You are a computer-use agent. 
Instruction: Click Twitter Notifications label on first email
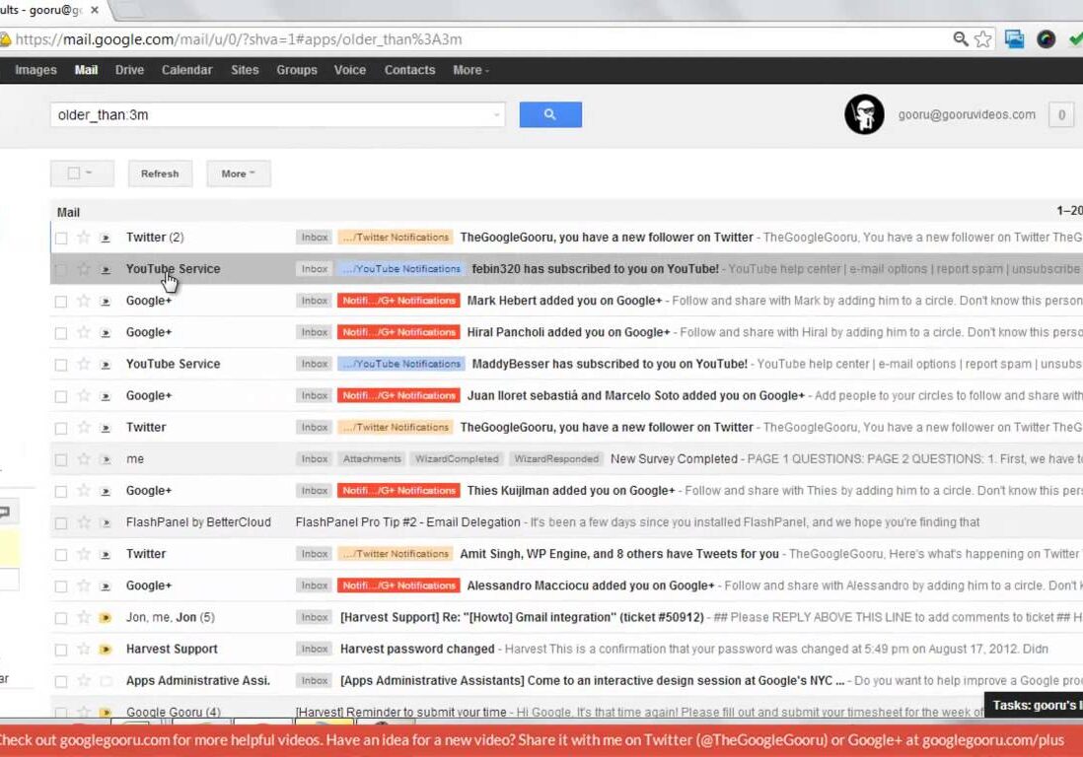pyautogui.click(x=396, y=238)
